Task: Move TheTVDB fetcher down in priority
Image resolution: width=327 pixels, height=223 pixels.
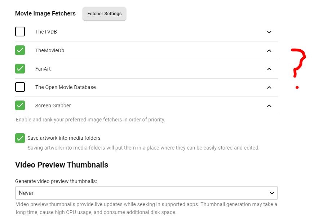Action: [x=269, y=32]
